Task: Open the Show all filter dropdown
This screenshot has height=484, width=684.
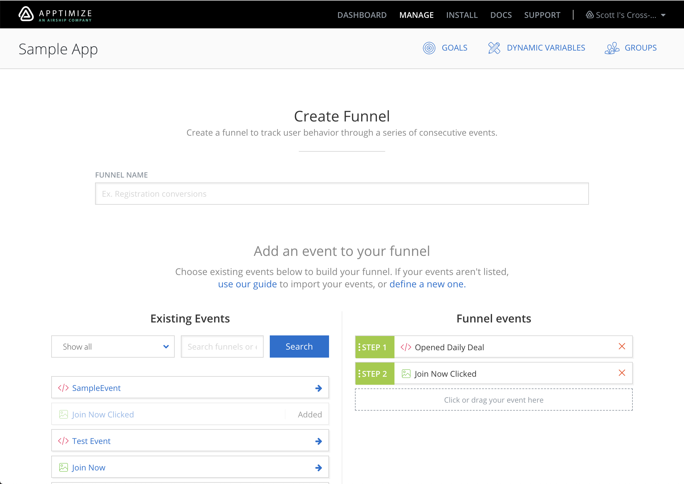Action: click(x=113, y=347)
